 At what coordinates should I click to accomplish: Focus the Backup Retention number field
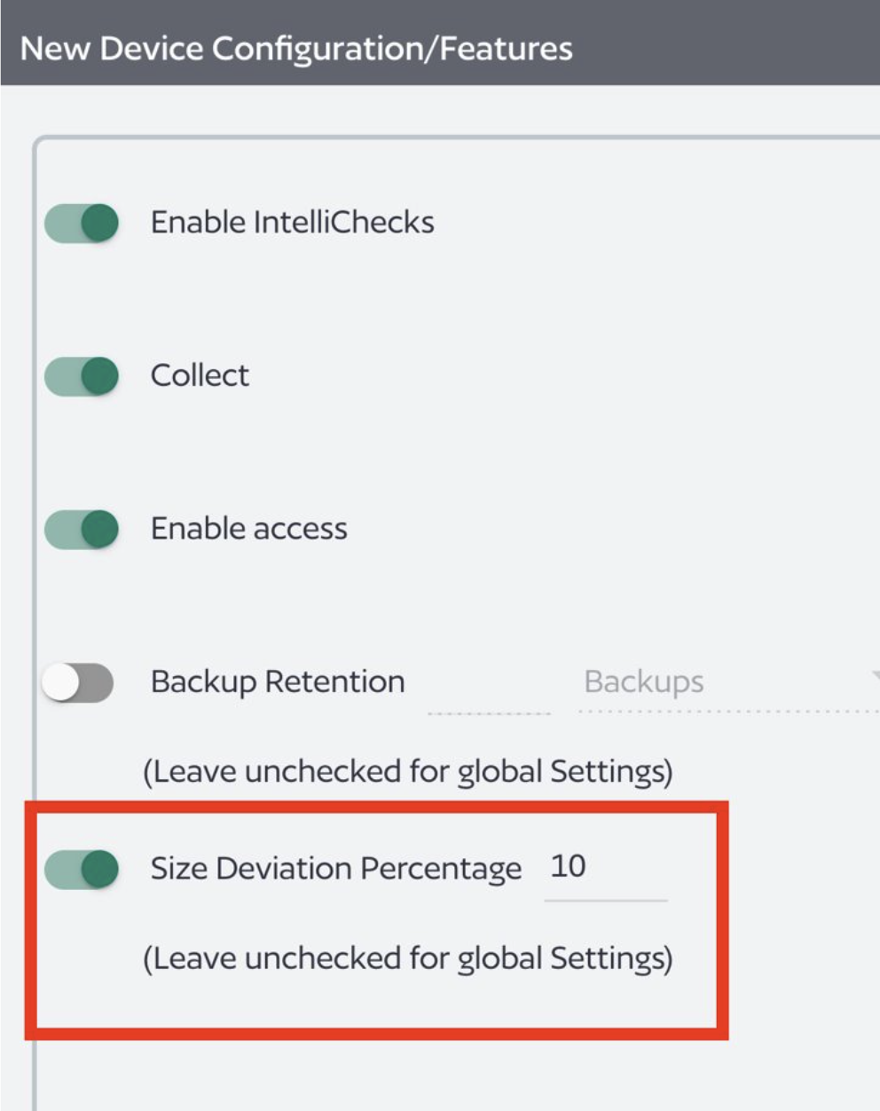pyautogui.click(x=489, y=694)
